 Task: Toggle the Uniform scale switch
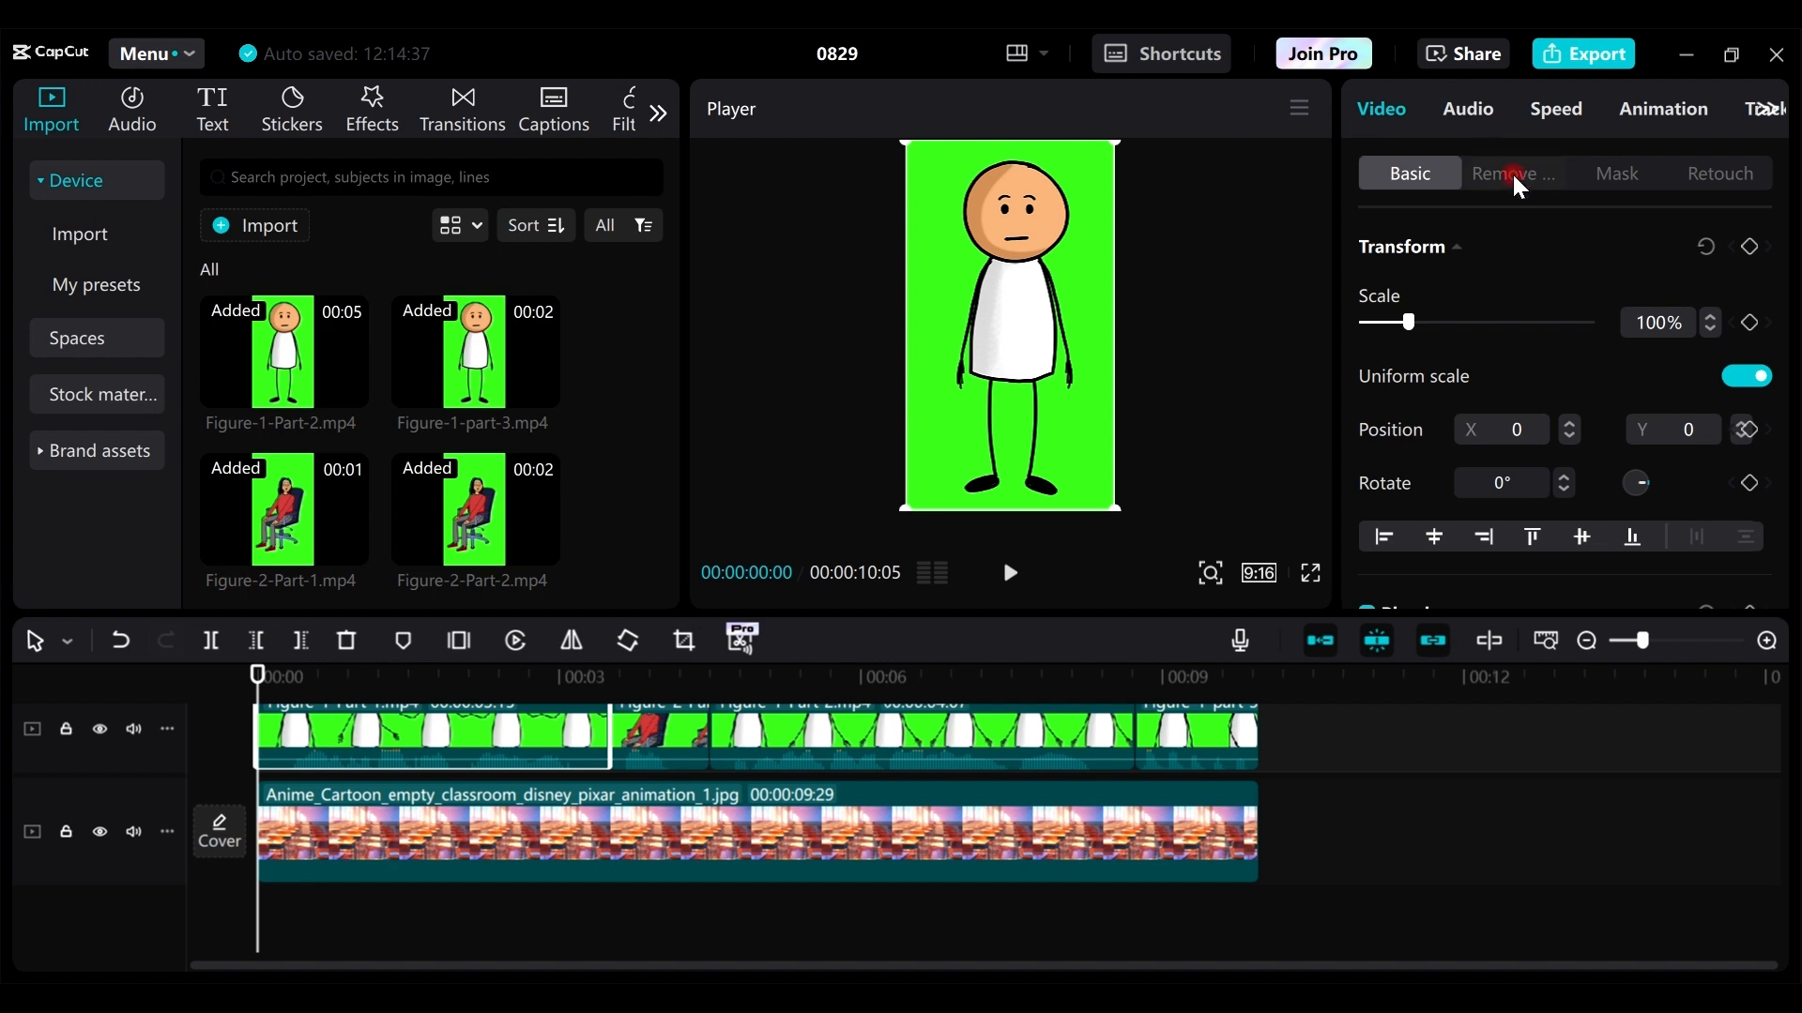tap(1747, 376)
